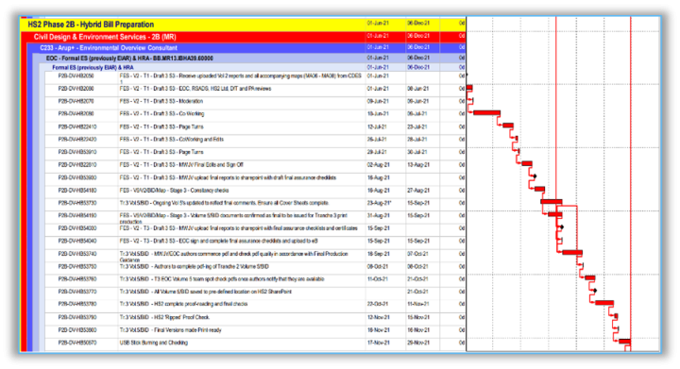
Task: Click the Gantt bar for Page Turns starting 12-Jul-21
Action: pos(508,126)
